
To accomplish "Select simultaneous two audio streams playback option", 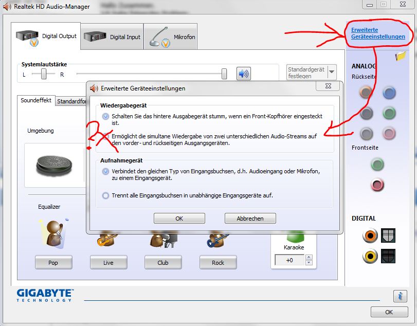I will (105, 136).
